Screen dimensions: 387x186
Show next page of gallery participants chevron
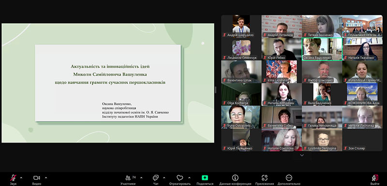coord(301,155)
